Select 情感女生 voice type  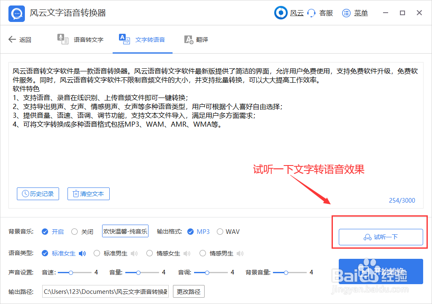[150, 253]
